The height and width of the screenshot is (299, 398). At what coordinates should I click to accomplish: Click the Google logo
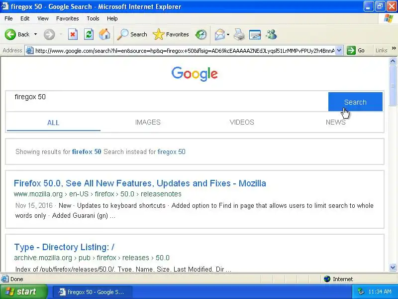click(x=195, y=74)
